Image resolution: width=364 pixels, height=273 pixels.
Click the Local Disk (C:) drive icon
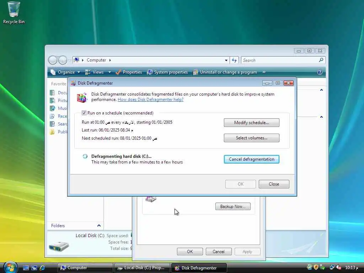tap(59, 246)
